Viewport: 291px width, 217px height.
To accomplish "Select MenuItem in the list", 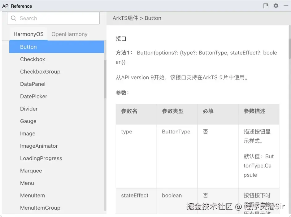I will 57,195.
